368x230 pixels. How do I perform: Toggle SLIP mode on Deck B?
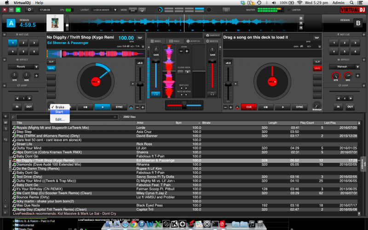317,62
